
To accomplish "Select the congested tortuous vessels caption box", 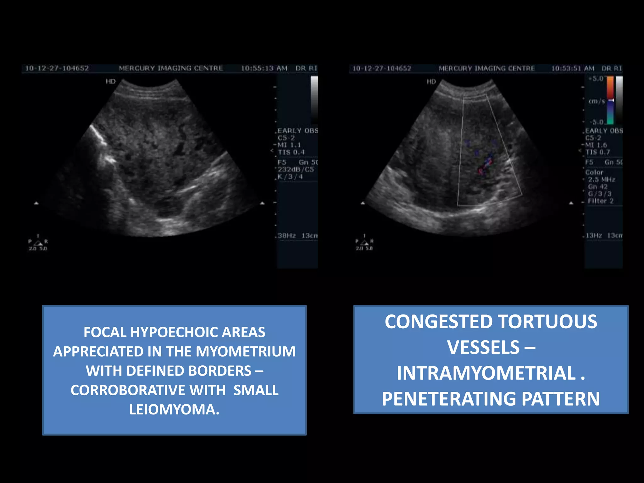I will (491, 359).
